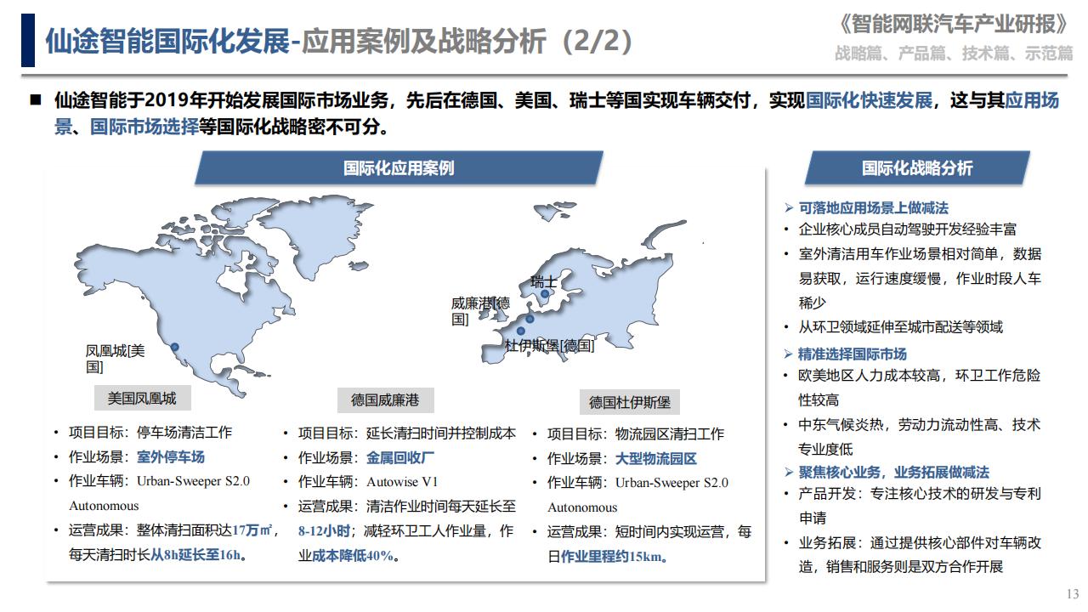1088x612 pixels.
Task: Click the highlighted text 从8h延长至16h
Action: click(x=196, y=556)
